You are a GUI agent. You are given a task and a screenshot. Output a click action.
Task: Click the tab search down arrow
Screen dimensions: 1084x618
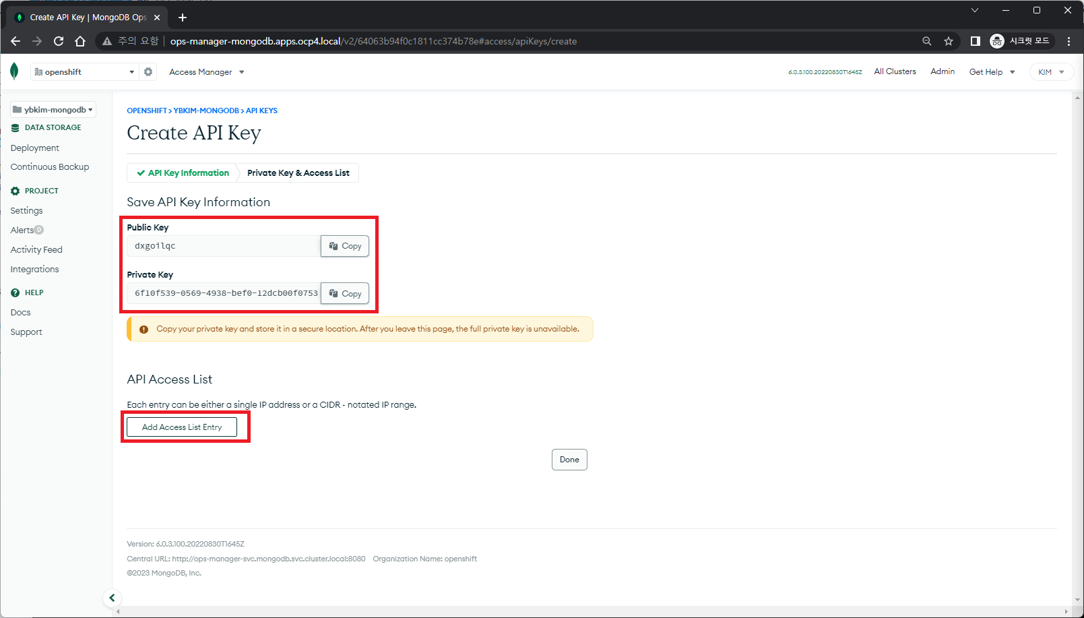(x=974, y=10)
